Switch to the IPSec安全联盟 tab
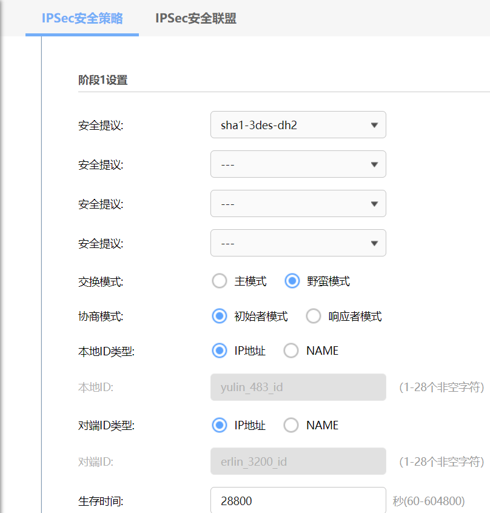This screenshot has width=490, height=513. [x=195, y=18]
